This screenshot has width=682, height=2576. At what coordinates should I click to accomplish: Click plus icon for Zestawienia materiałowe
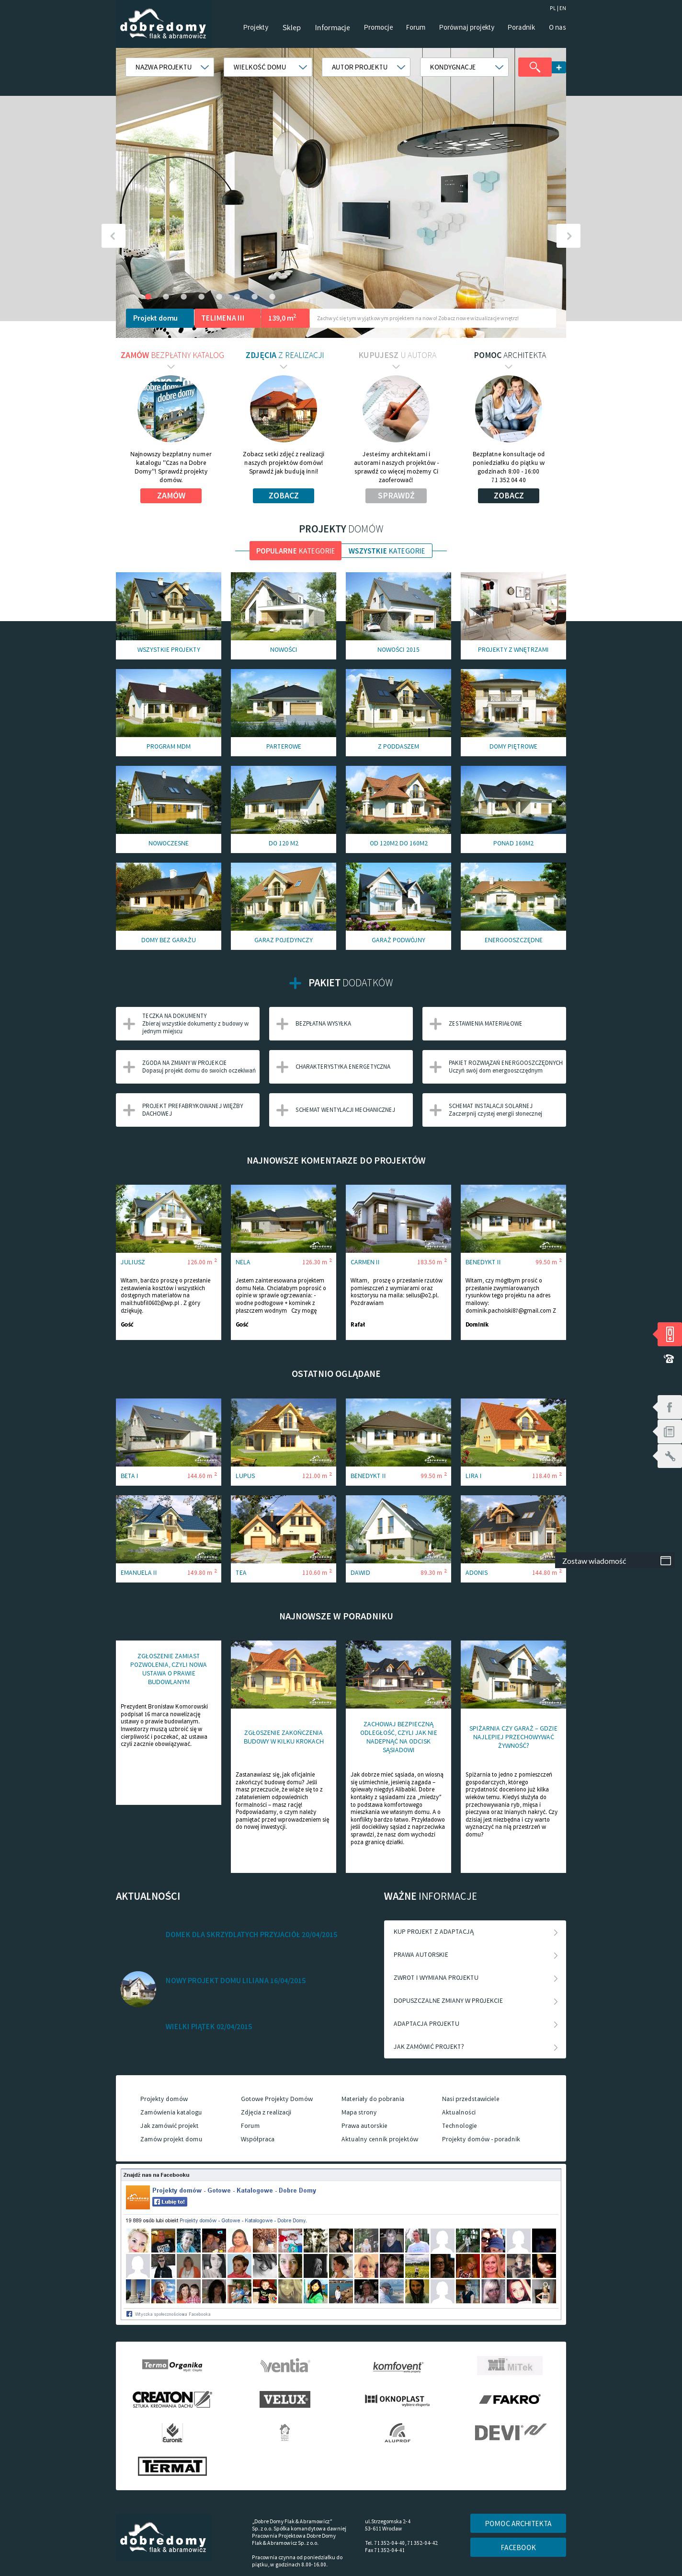pyautogui.click(x=435, y=1023)
